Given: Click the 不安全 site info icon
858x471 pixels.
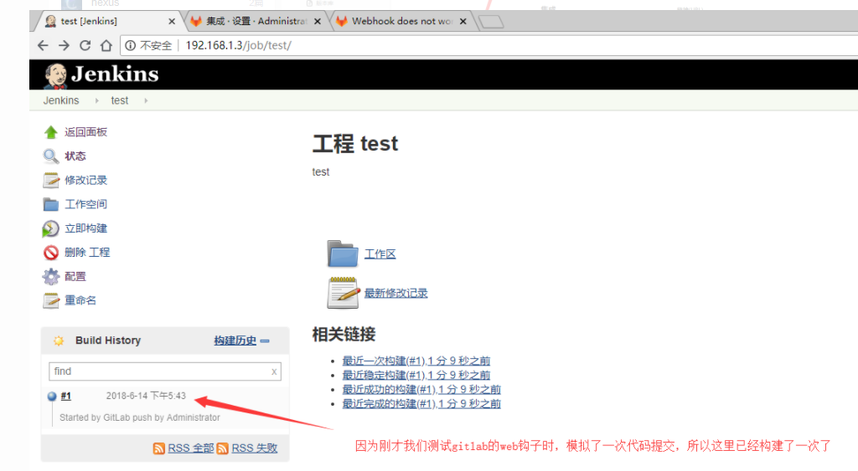Looking at the screenshot, I should (130, 45).
